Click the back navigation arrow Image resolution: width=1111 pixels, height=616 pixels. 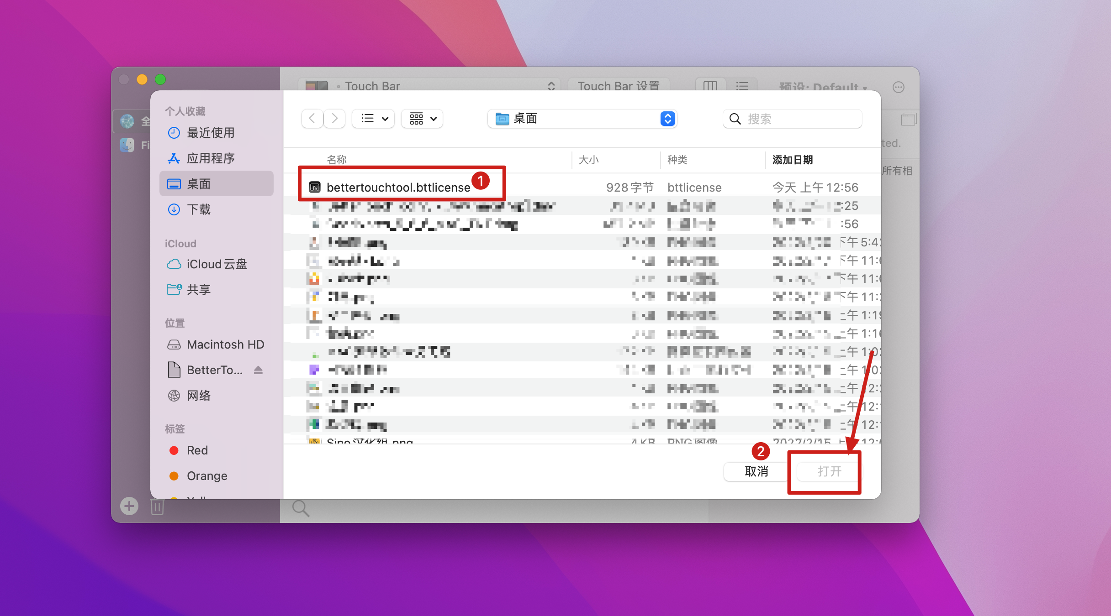click(312, 119)
